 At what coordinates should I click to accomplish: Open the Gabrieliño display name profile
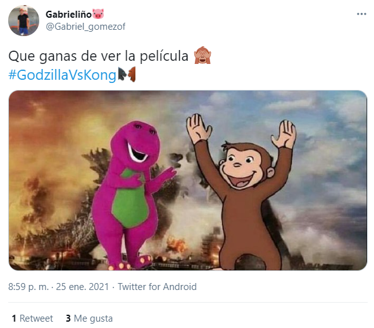coord(69,15)
